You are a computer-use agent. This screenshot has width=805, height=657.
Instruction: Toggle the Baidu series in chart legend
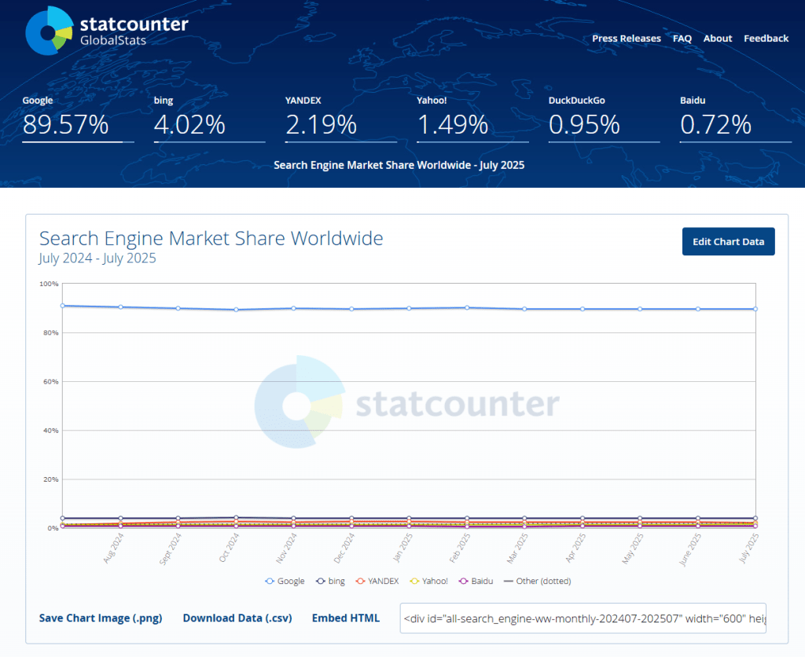[476, 581]
